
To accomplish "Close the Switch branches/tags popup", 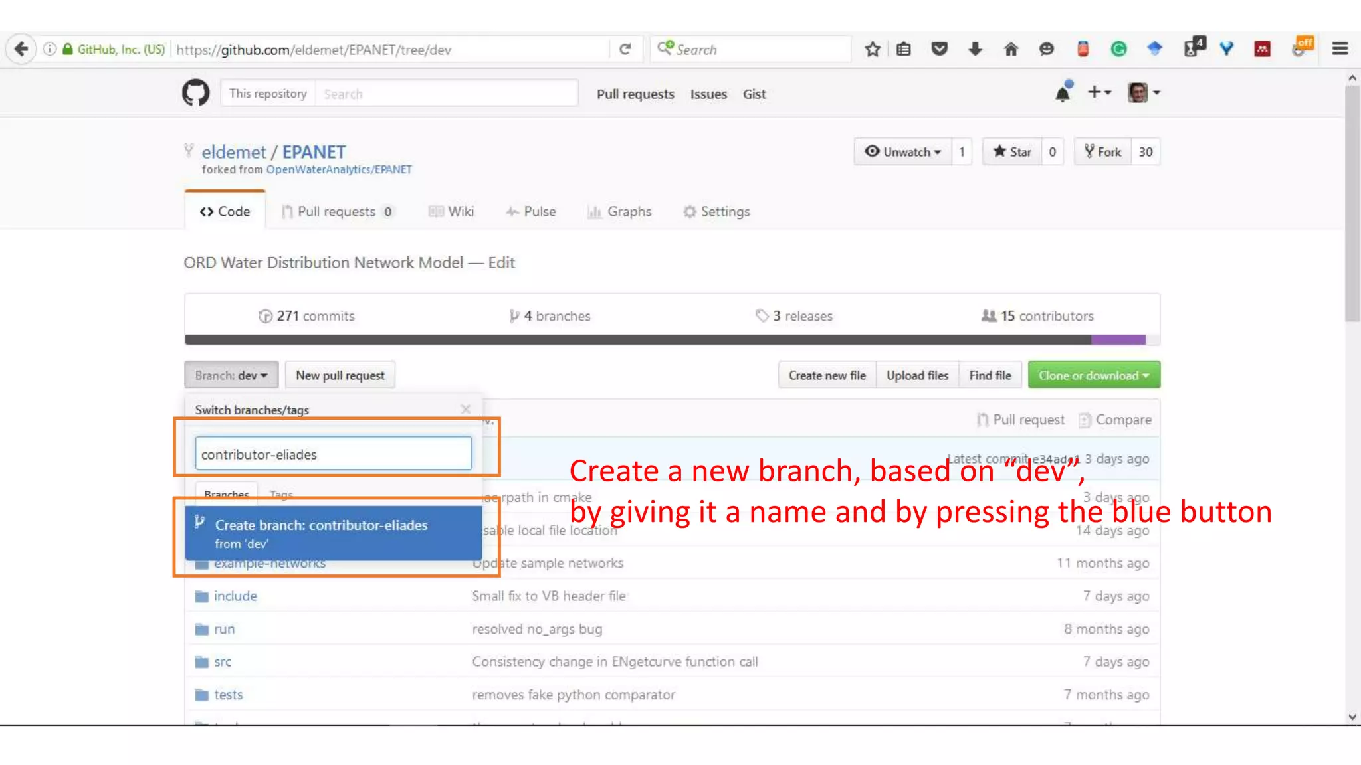I will click(466, 409).
